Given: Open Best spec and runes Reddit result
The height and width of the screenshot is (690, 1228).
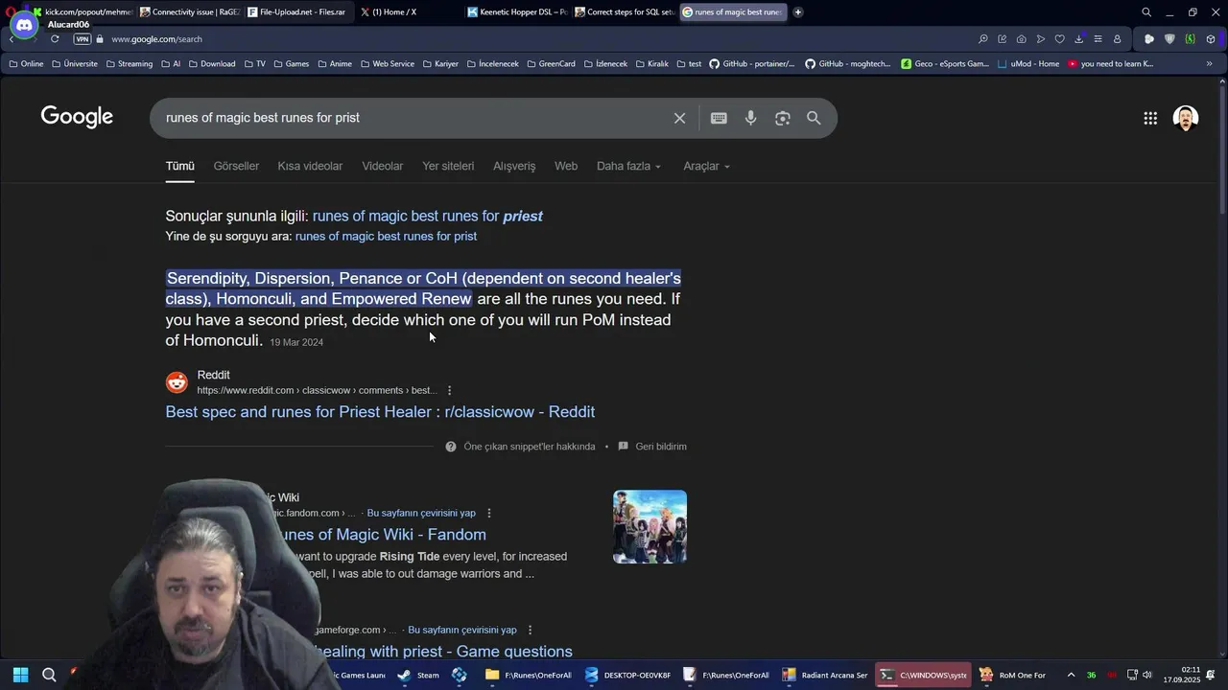Looking at the screenshot, I should [x=380, y=411].
